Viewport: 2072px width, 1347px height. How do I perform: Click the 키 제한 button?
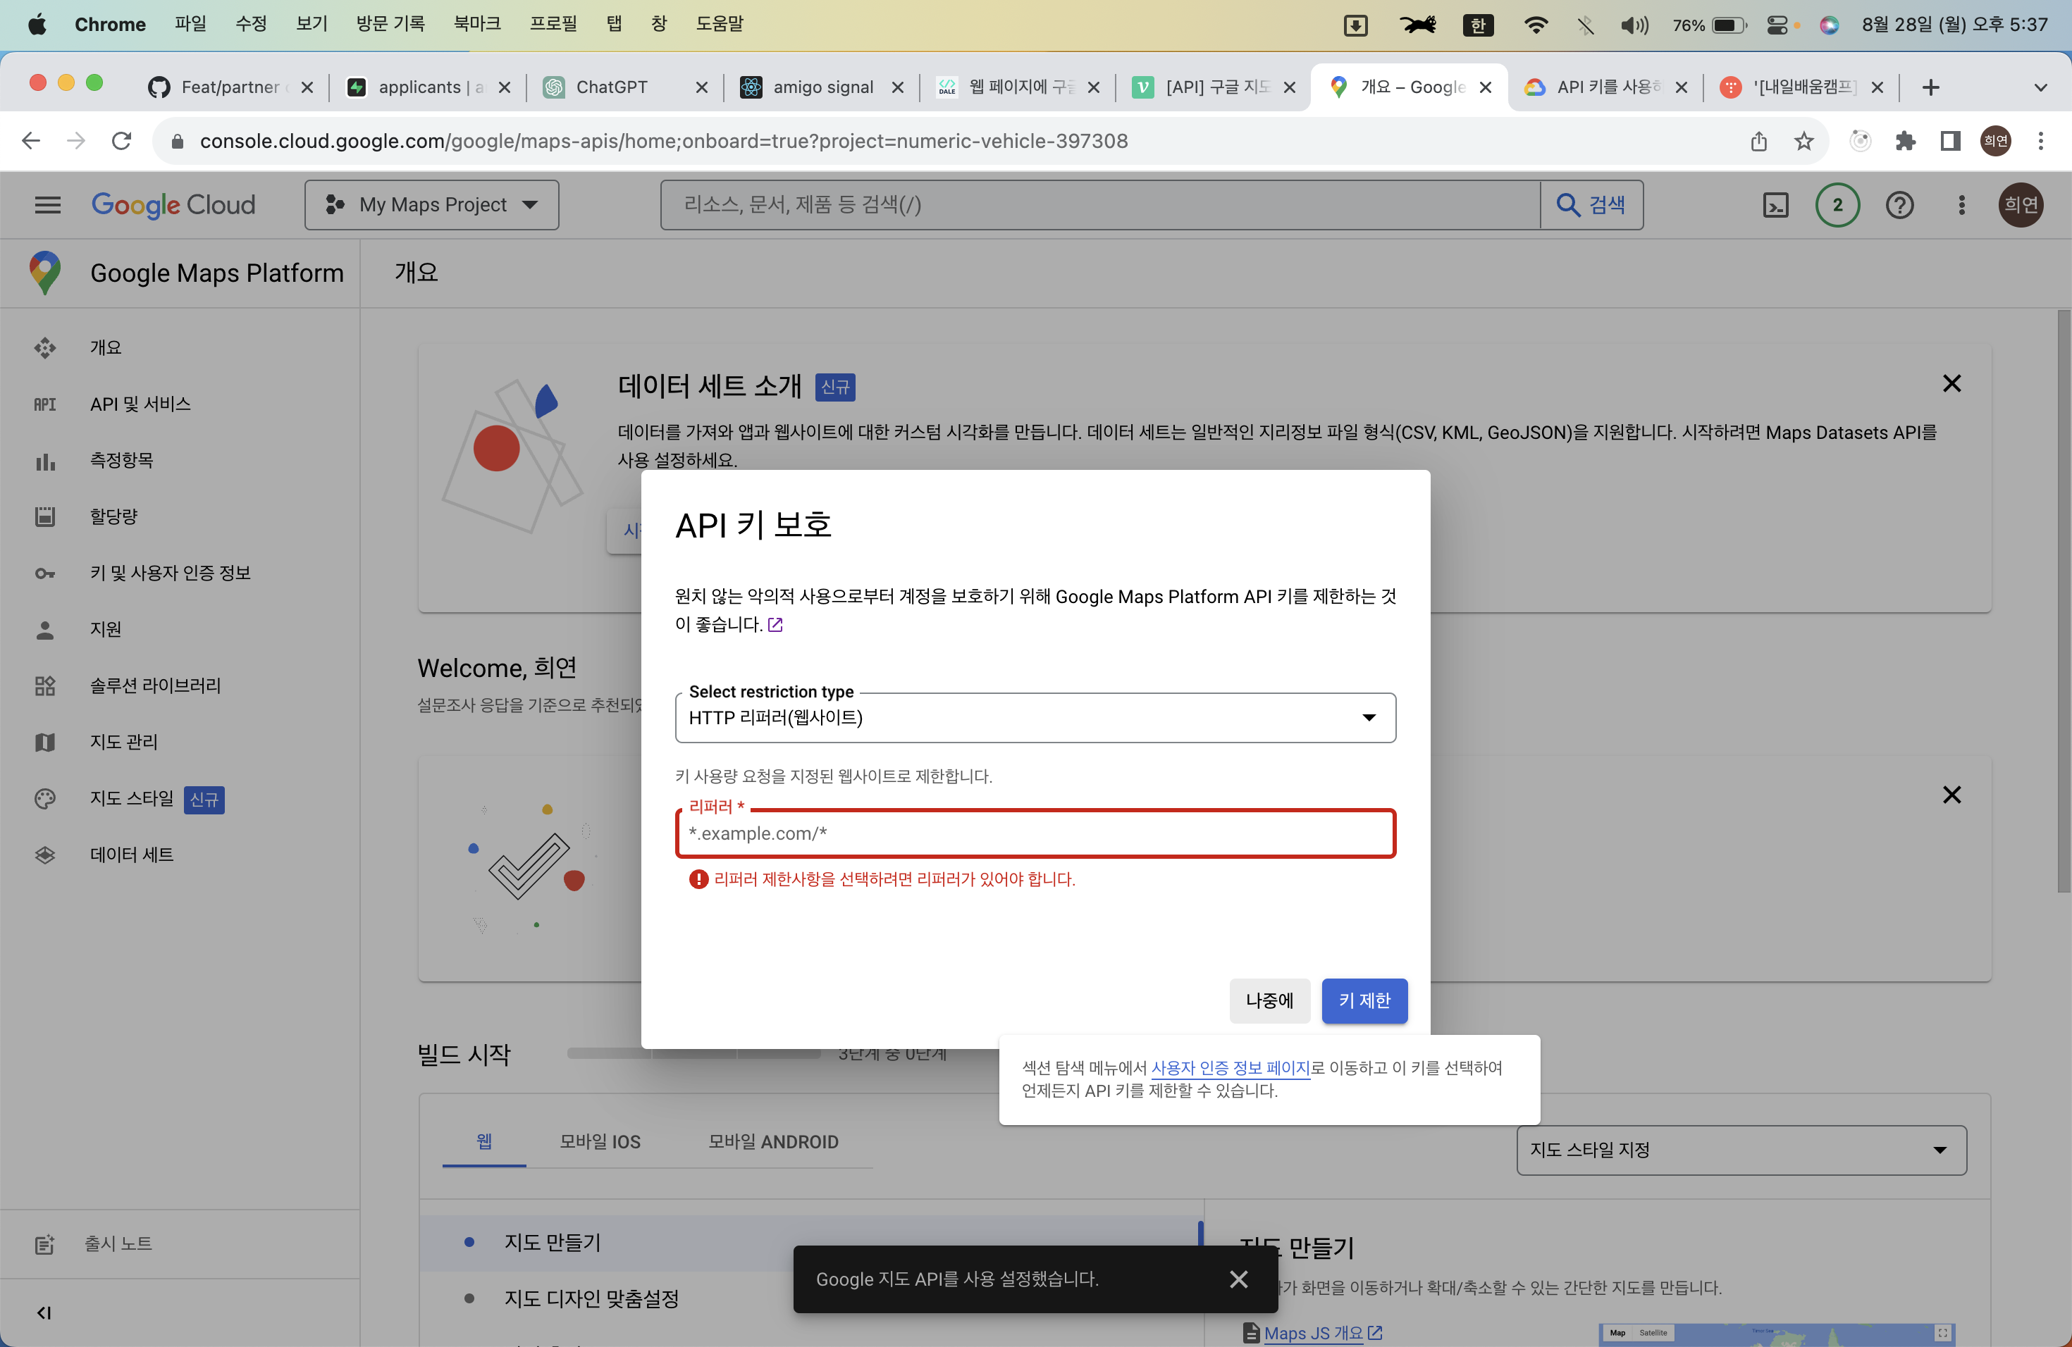(1364, 1000)
